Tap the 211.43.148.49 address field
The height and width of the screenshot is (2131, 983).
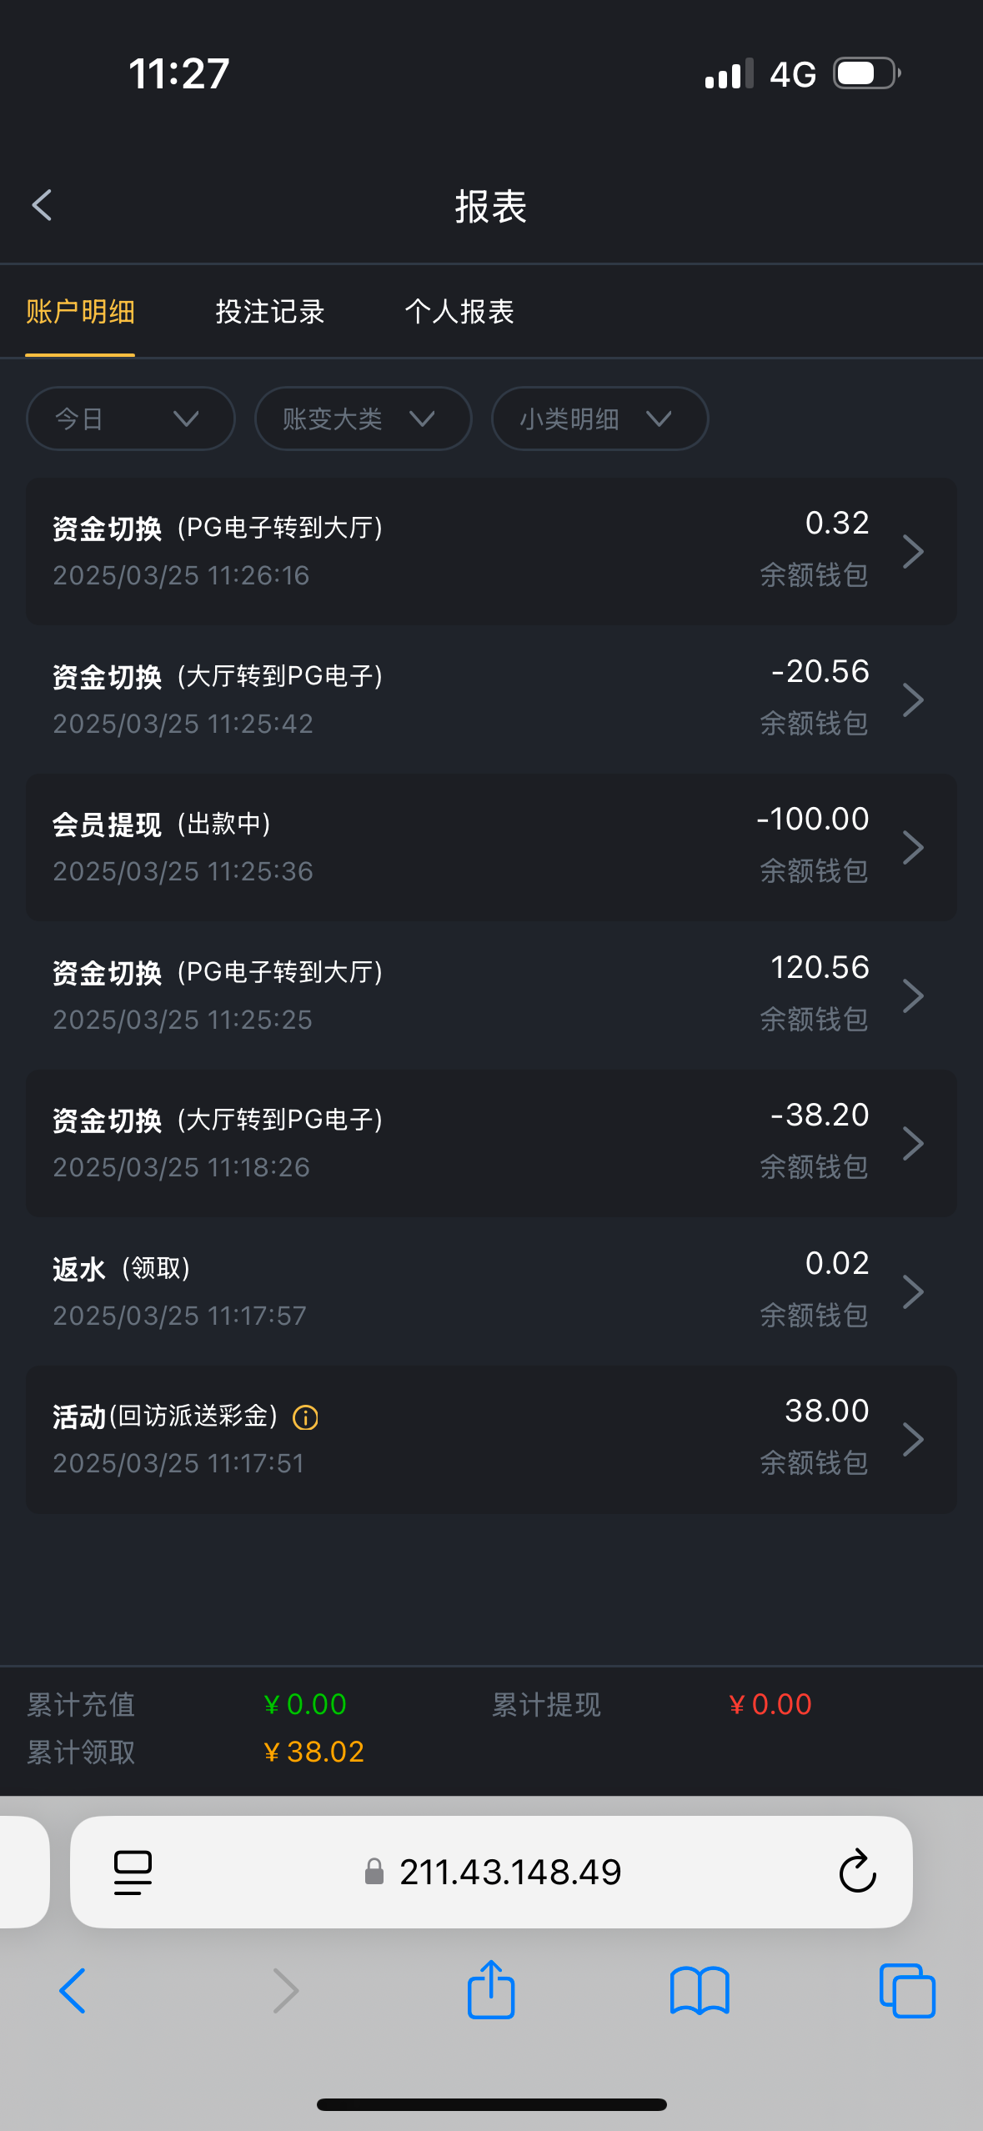tap(510, 1872)
